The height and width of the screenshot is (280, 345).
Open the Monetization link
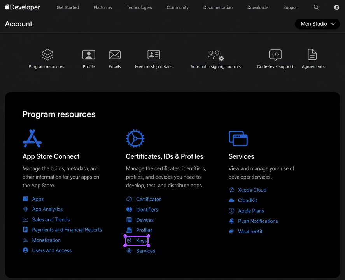pyautogui.click(x=46, y=240)
